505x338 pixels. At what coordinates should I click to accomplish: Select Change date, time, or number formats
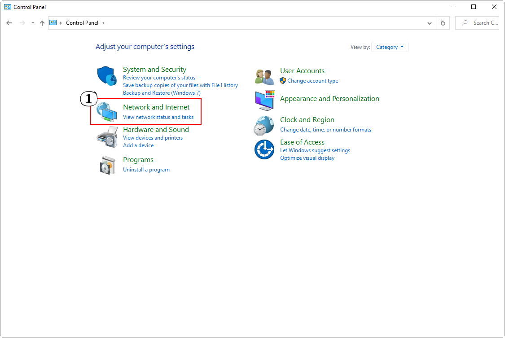[x=325, y=130]
